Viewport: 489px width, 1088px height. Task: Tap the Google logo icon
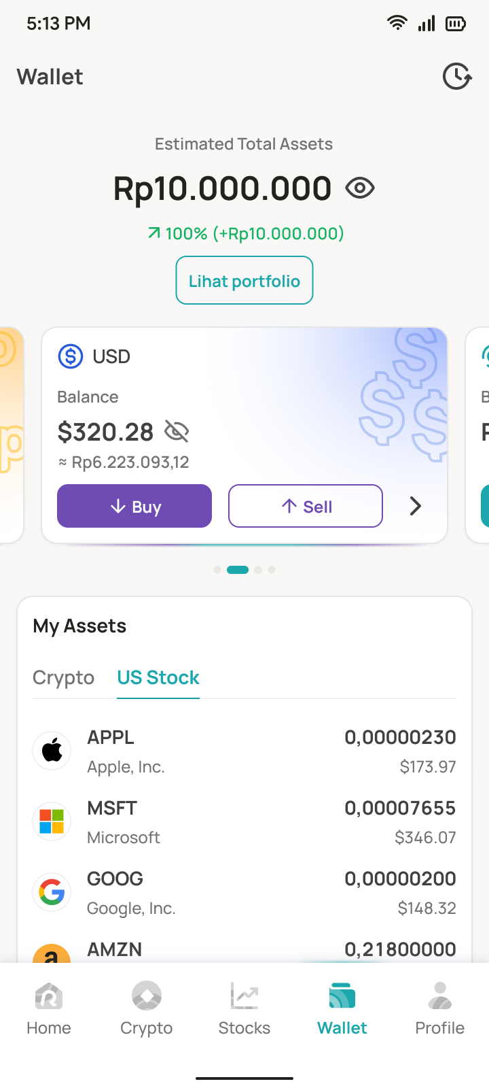[x=52, y=892]
